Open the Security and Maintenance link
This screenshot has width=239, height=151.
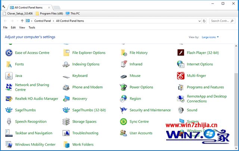coord(150,110)
